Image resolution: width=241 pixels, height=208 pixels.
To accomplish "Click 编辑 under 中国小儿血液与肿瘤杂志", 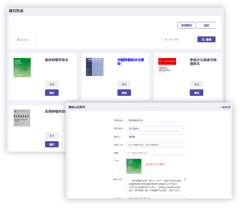I will (197, 93).
